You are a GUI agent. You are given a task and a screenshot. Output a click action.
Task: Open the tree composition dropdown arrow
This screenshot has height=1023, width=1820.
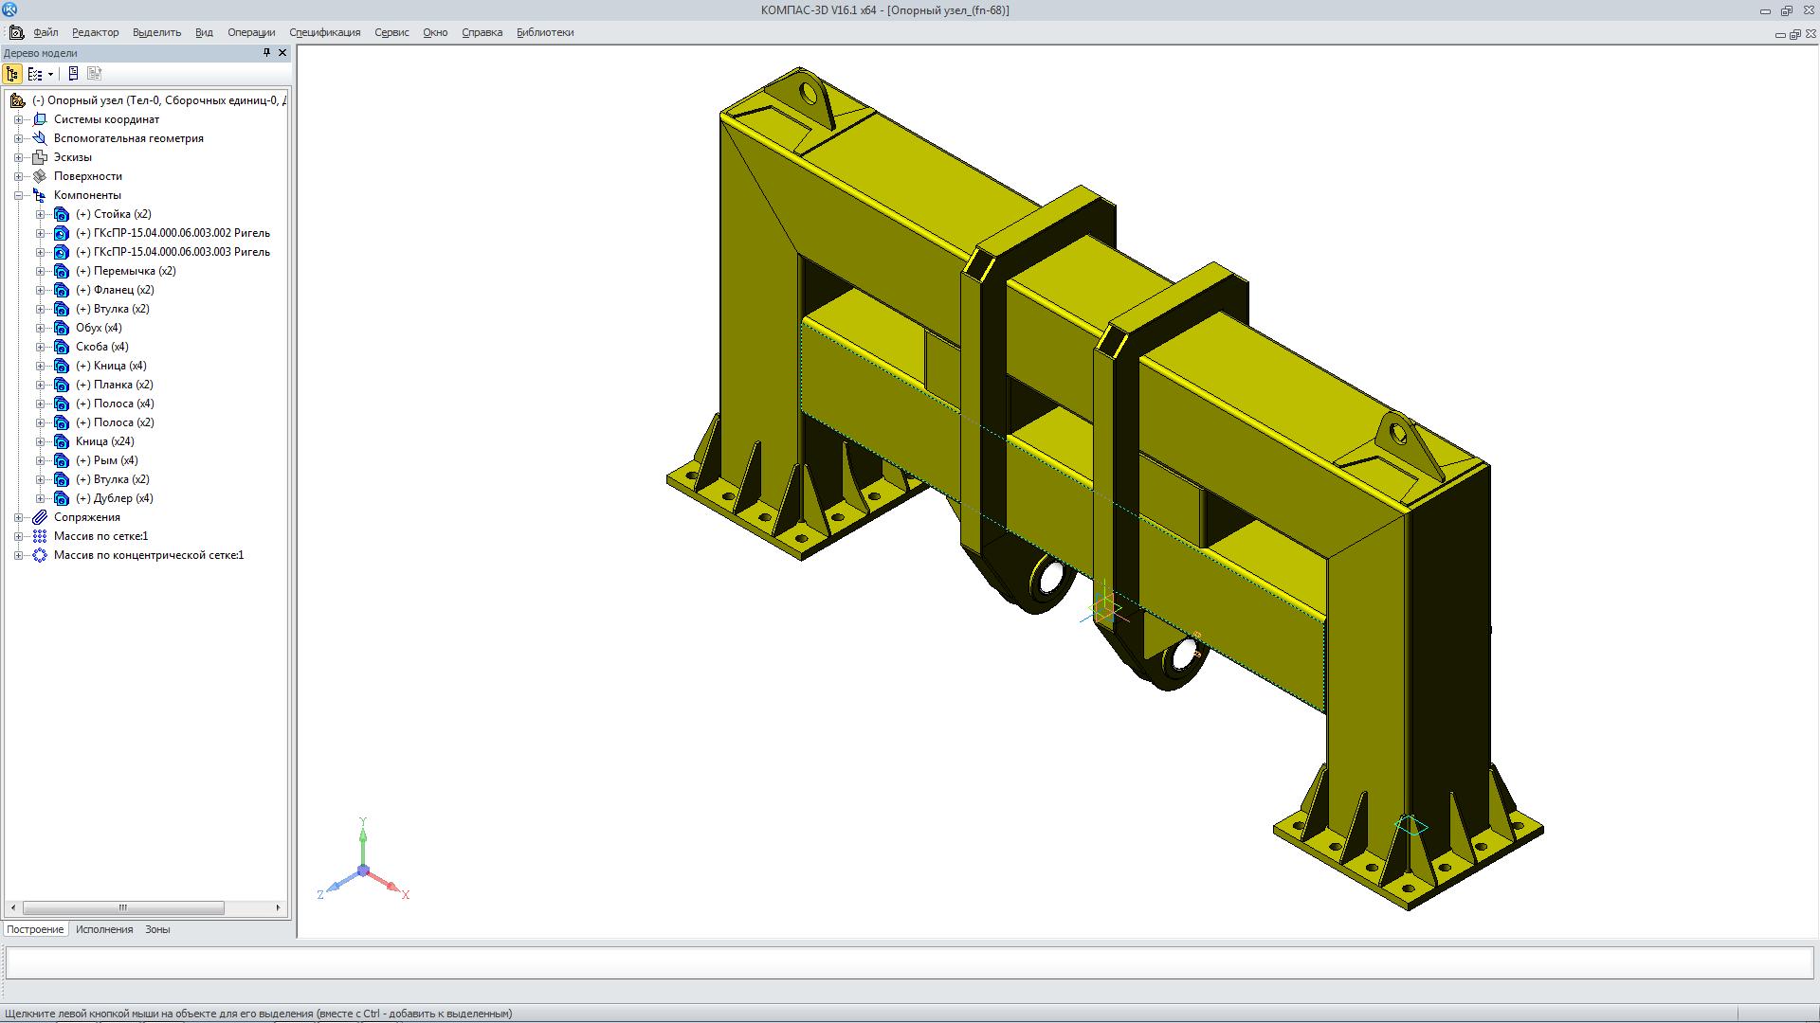pos(50,74)
